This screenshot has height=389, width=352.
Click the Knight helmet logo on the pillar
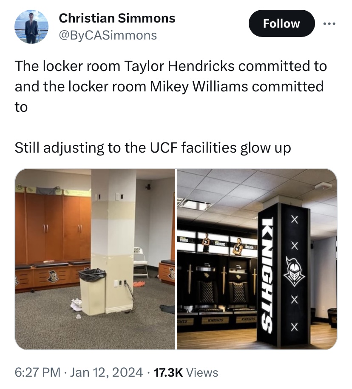(x=294, y=272)
